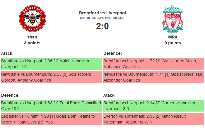Viewport: 205px width, 134px height.
Task: Click MRA's 0 points label
Action: (172, 43)
